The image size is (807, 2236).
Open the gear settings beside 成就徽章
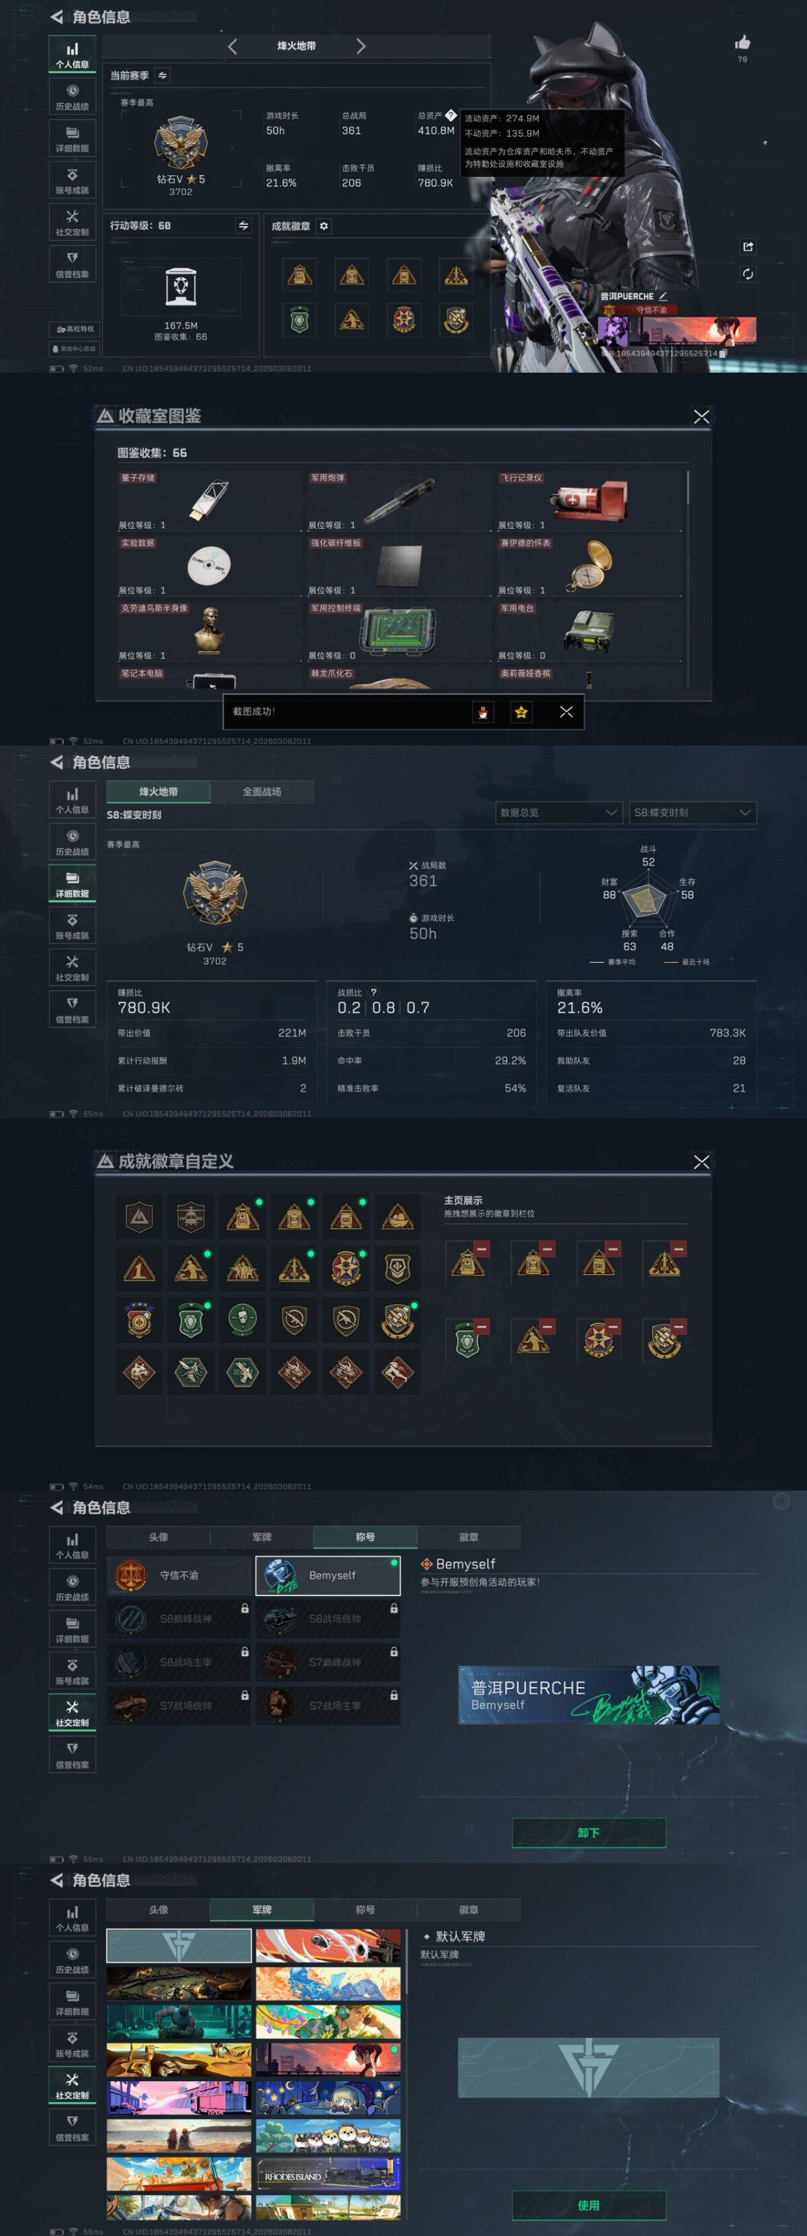323,225
